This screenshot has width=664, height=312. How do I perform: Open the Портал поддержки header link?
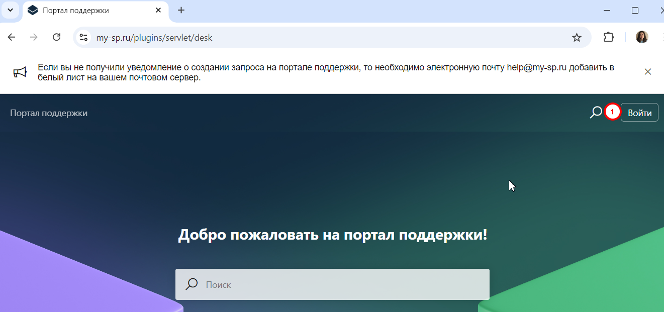[49, 113]
